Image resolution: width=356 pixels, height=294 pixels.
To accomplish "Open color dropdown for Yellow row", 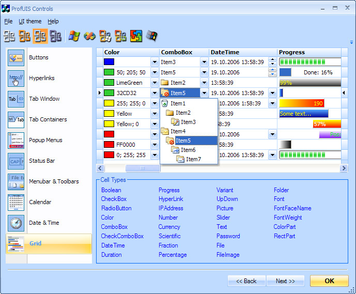I will click(154, 114).
